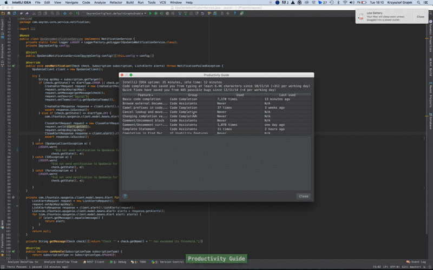This screenshot has height=270, width=433.
Task: Paste using the toolbar clipboard icon
Action: click(45, 13)
